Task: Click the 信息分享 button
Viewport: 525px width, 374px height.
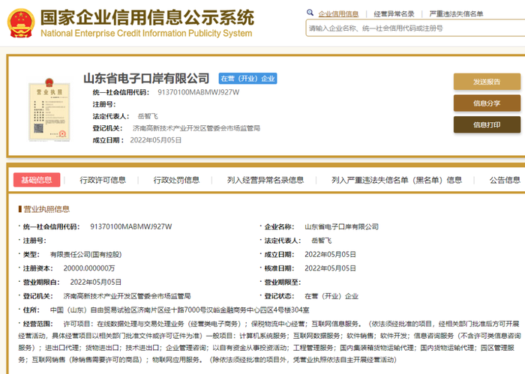Action: (487, 103)
